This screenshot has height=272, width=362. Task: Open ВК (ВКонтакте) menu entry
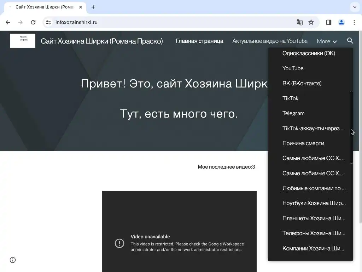coord(302,83)
